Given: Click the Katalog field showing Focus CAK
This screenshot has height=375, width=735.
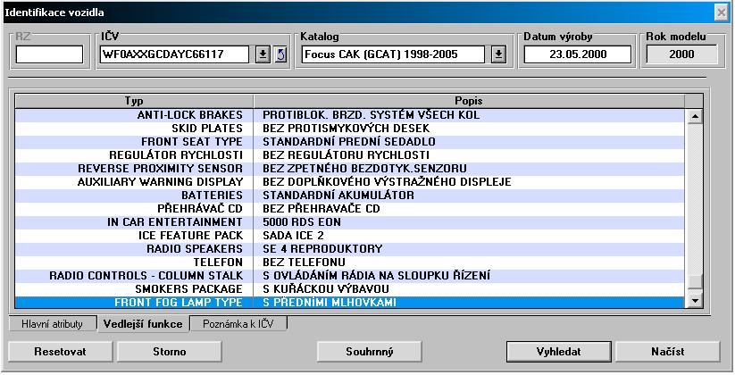Looking at the screenshot, I should (395, 54).
